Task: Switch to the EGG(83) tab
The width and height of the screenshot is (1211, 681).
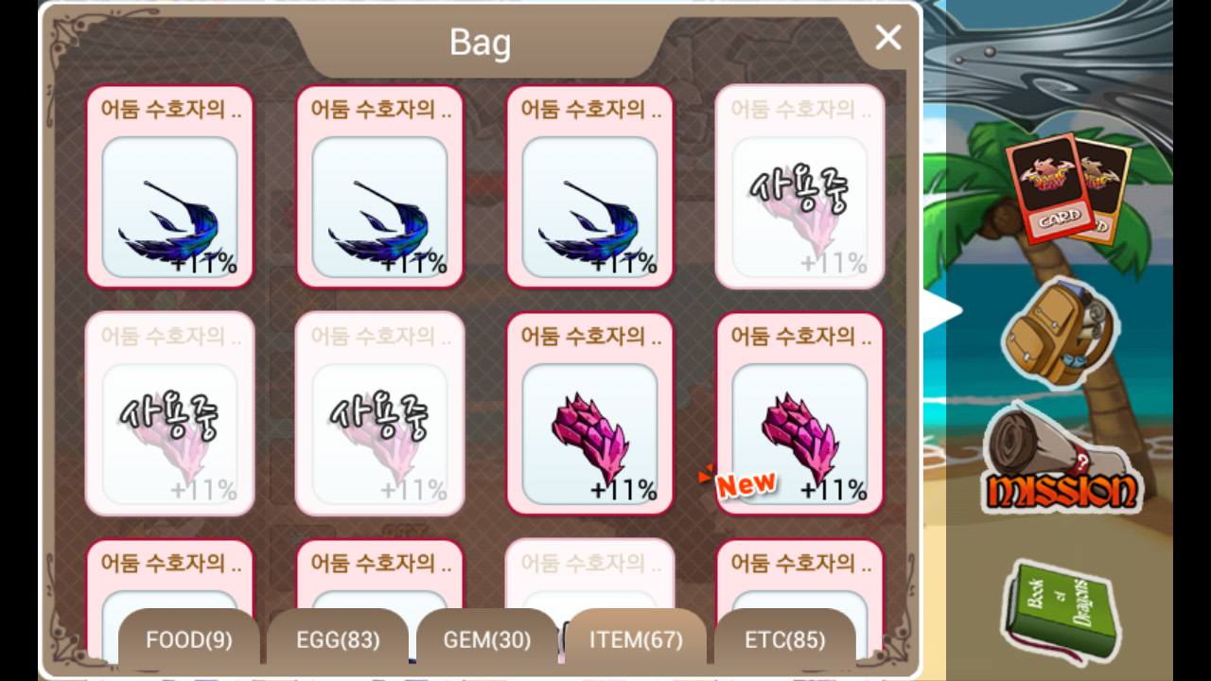Action: point(338,639)
